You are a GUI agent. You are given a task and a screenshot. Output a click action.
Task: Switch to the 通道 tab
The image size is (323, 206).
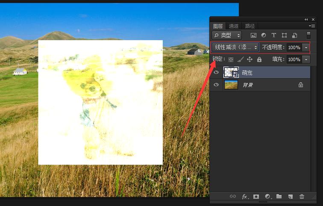[x=233, y=26]
